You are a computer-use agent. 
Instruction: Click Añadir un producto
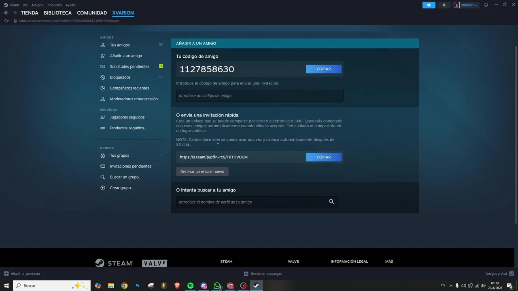(22, 274)
